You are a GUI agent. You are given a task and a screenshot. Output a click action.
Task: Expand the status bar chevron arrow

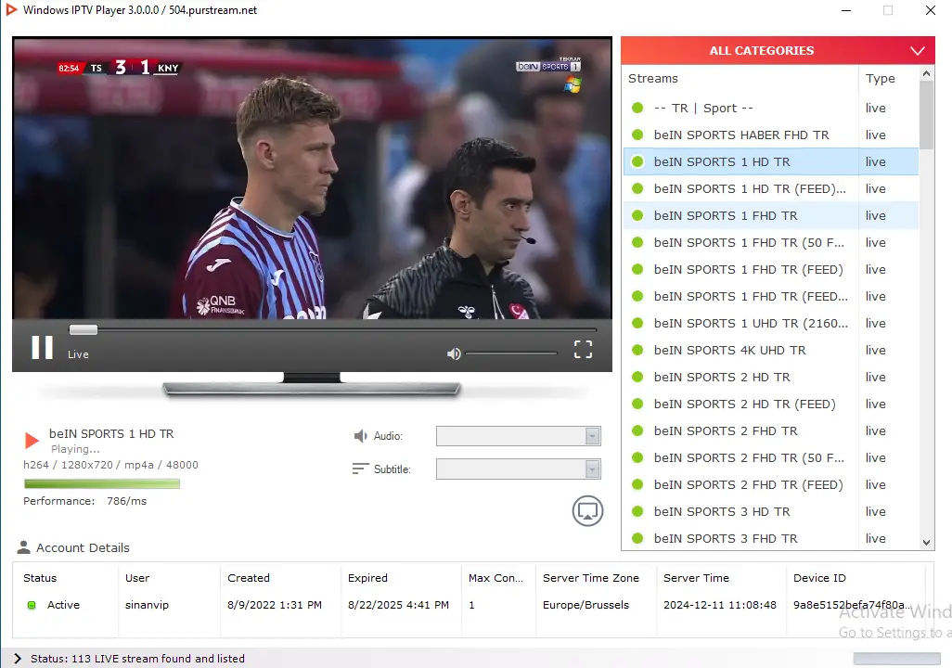tap(18, 659)
